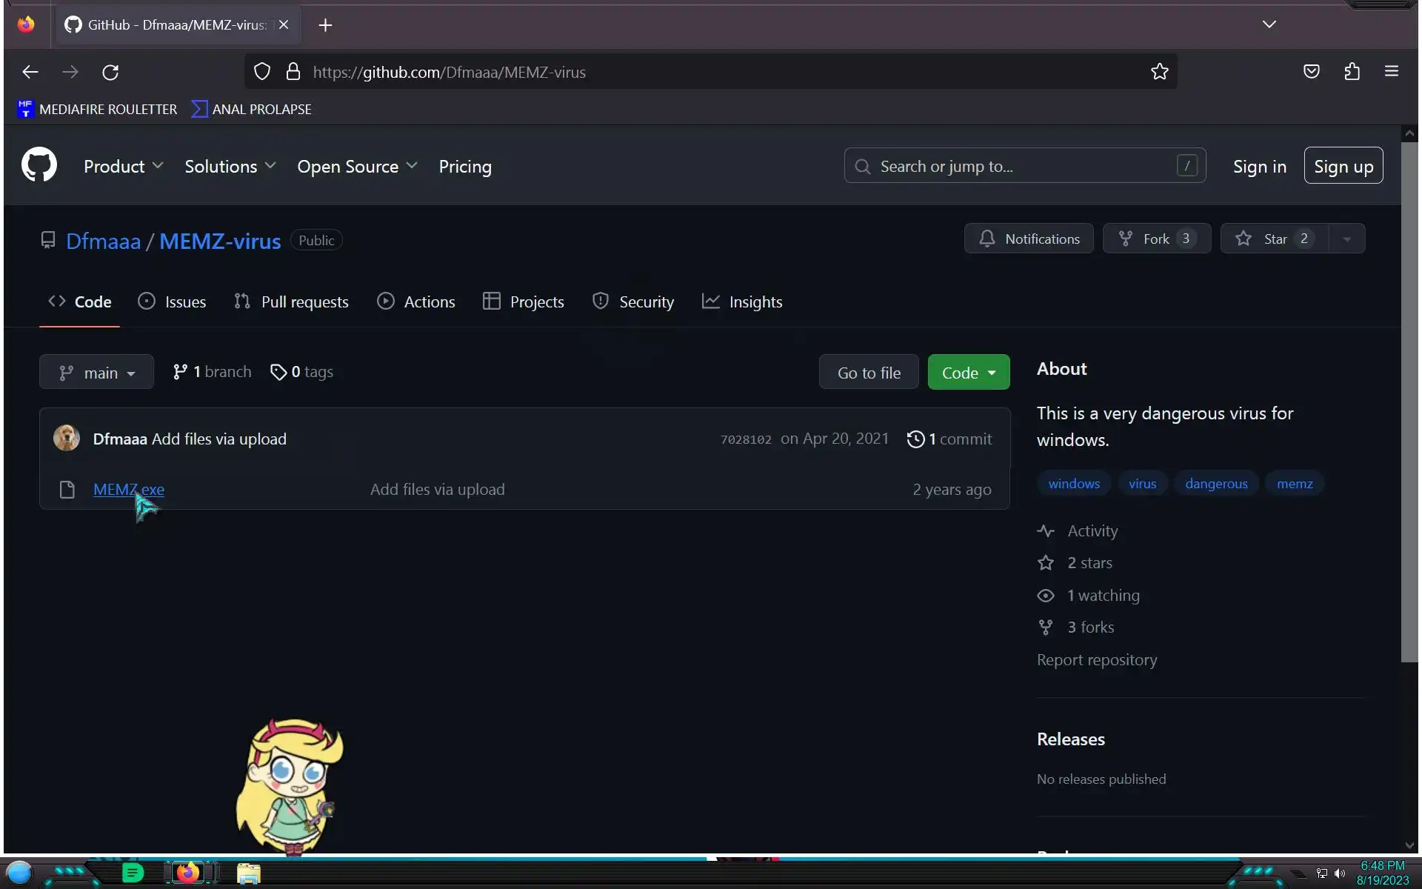Save page to Pocket icon
This screenshot has height=889, width=1422.
point(1311,72)
